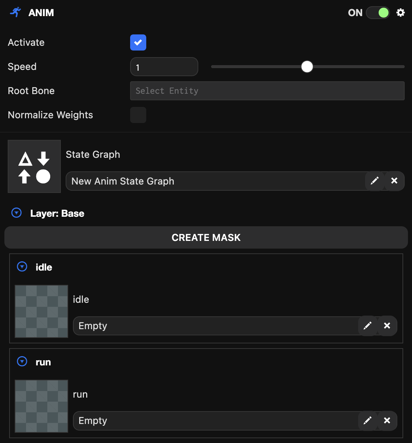
Task: Switch the ANIM component ON toggle off
Action: click(x=378, y=12)
